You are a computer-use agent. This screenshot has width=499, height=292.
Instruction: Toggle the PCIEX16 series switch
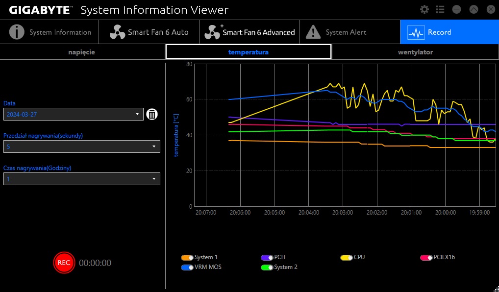coord(426,257)
